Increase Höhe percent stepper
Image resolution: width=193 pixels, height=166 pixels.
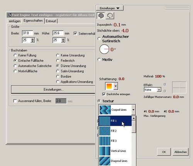[x=63, y=39]
